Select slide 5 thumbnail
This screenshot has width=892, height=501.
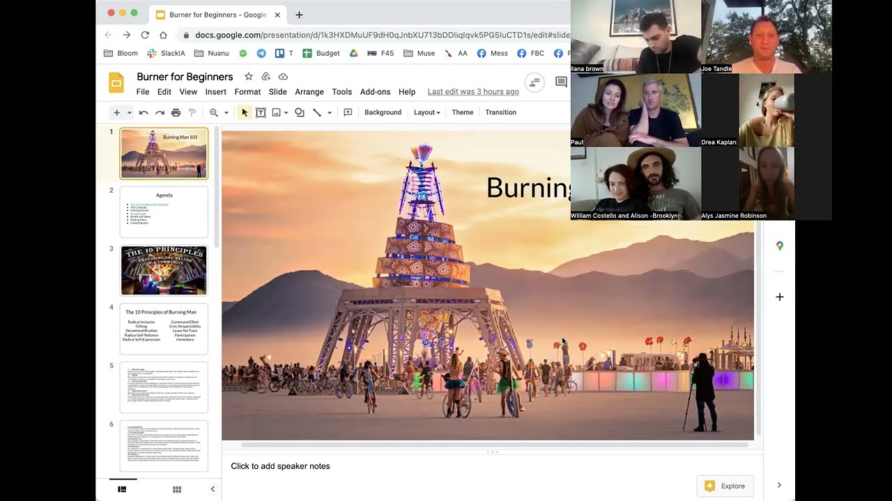[164, 387]
